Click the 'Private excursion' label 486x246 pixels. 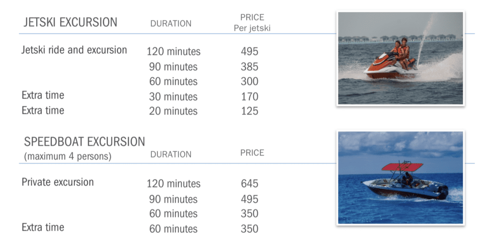coord(58,182)
